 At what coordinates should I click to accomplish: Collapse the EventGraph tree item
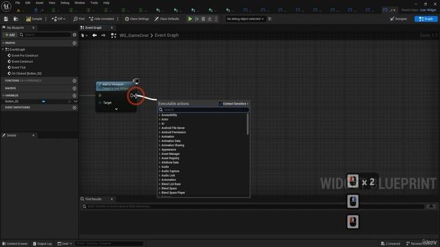point(3,49)
